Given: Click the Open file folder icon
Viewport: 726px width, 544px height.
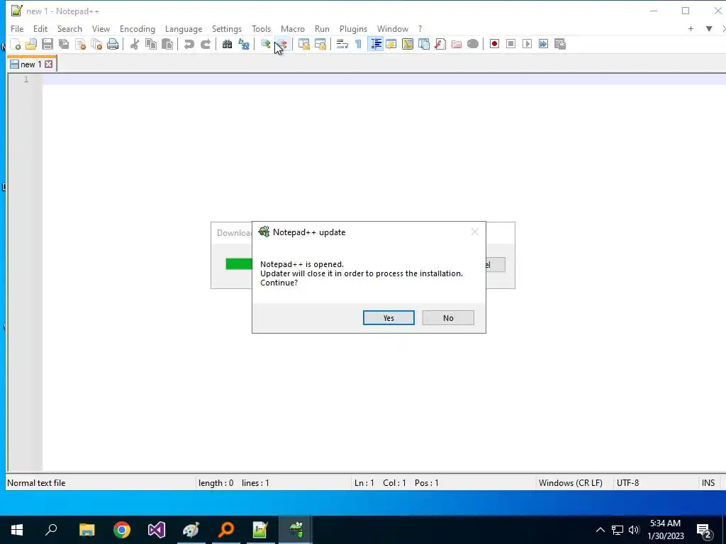Looking at the screenshot, I should tap(31, 45).
